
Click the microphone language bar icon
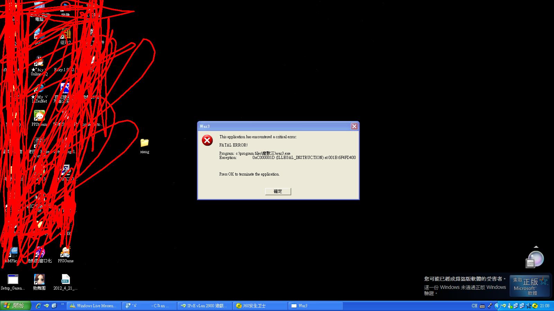pyautogui.click(x=490, y=306)
